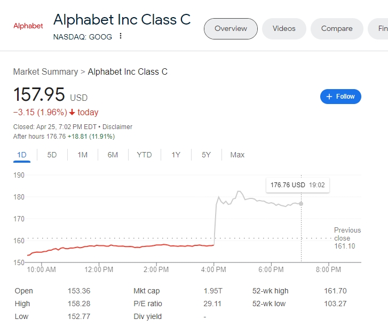The height and width of the screenshot is (327, 388).
Task: Switch to the Compare tab
Action: [337, 28]
